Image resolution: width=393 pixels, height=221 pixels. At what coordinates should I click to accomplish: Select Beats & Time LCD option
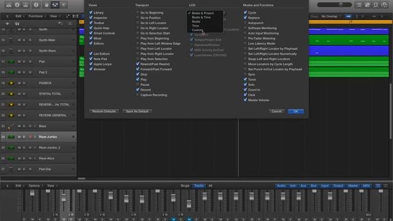[204, 17]
